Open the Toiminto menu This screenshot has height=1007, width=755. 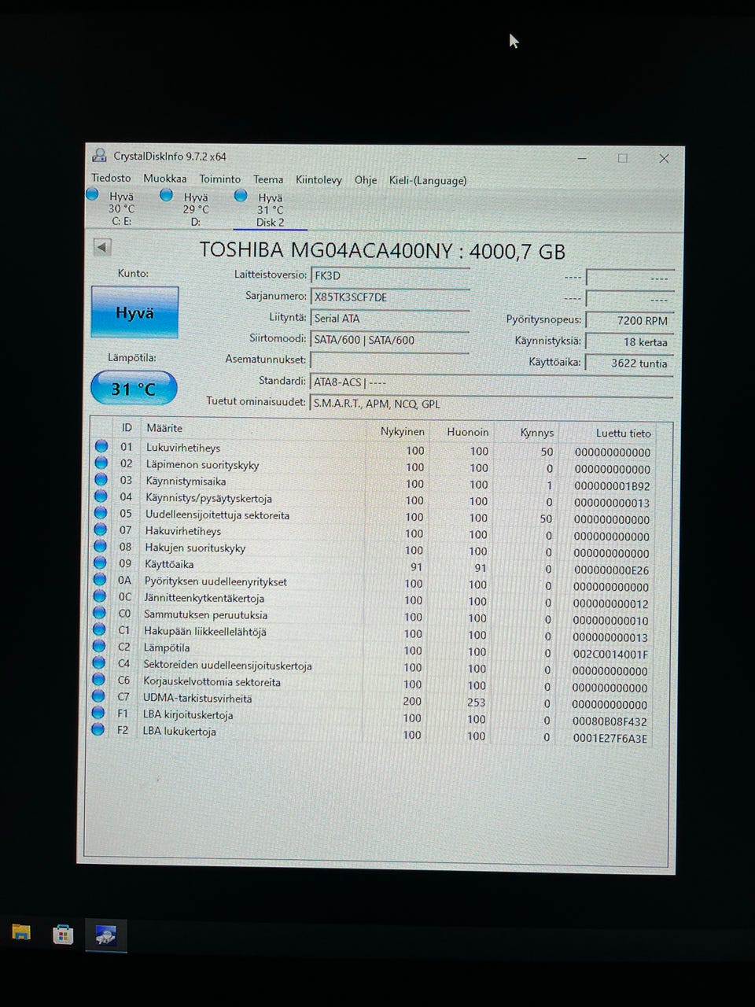219,179
